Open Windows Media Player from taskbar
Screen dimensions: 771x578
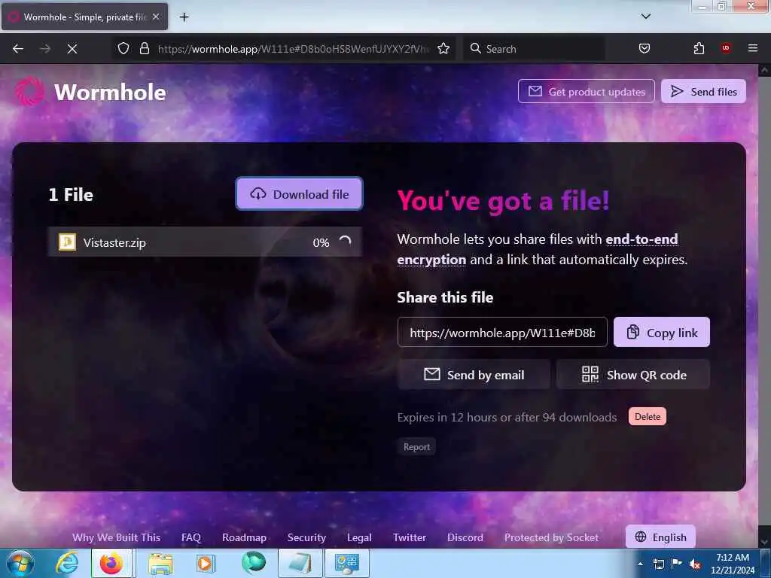click(206, 563)
